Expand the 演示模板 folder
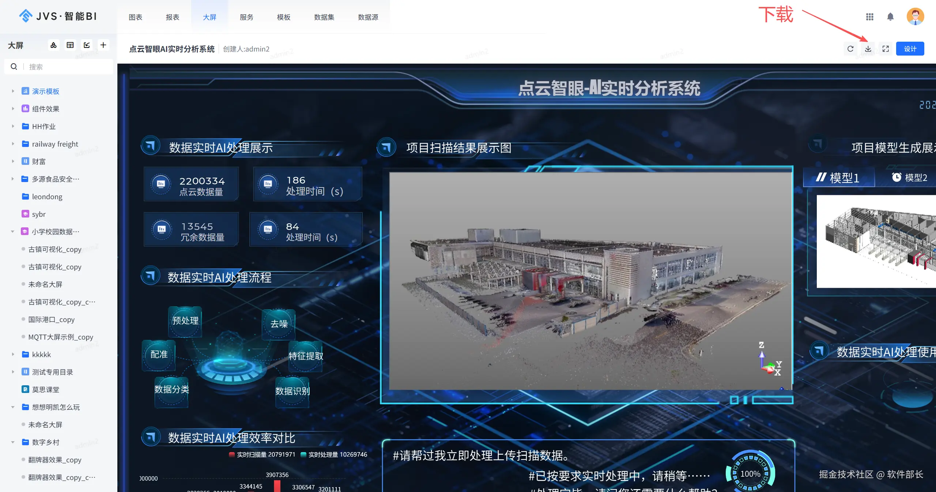The height and width of the screenshot is (492, 936). pyautogui.click(x=13, y=91)
